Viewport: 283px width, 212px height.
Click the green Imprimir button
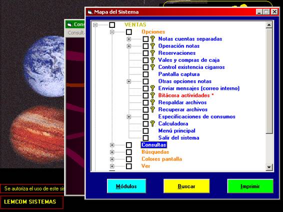point(250,186)
